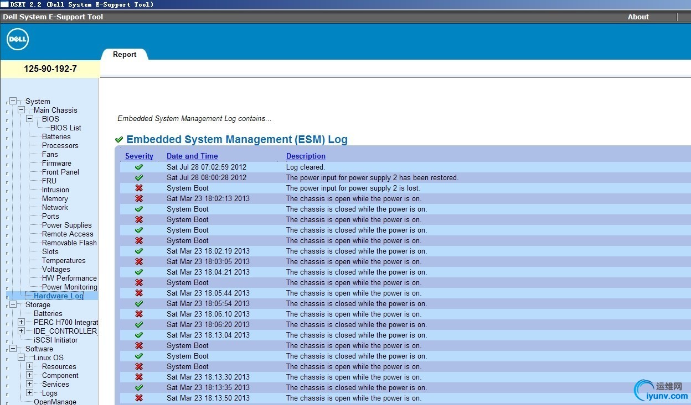Select Slots in the tree

(x=50, y=251)
